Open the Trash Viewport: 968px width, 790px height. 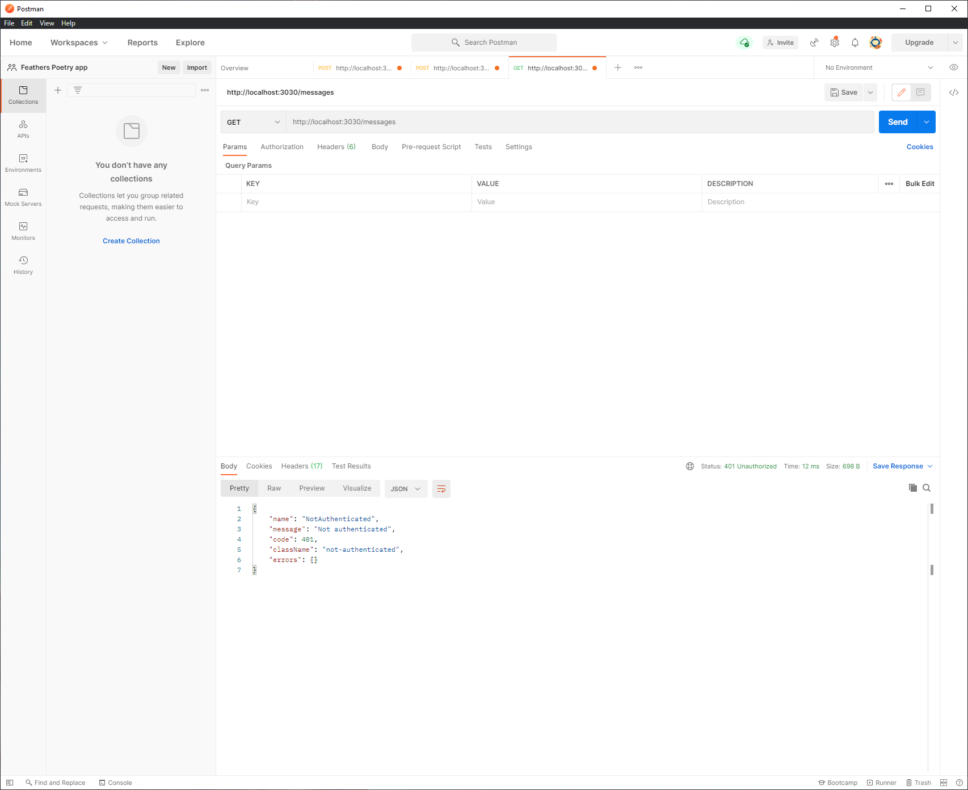(x=918, y=783)
